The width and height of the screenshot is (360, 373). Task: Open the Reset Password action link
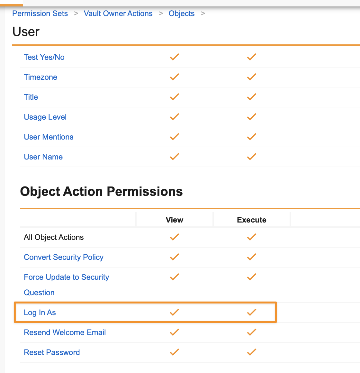point(52,352)
